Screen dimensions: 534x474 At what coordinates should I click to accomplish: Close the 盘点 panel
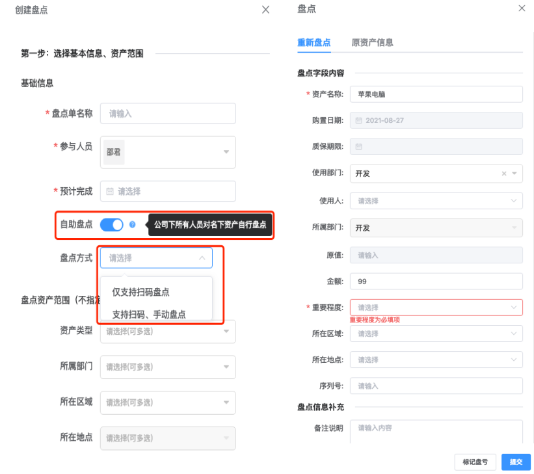522,8
